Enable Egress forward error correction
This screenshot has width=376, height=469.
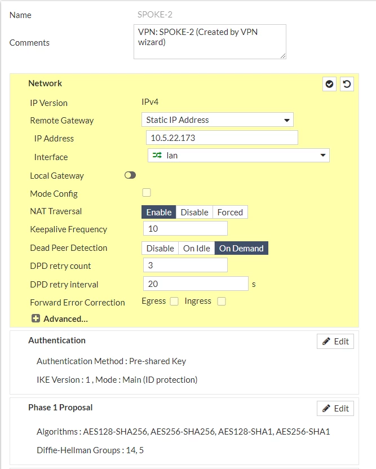(174, 301)
